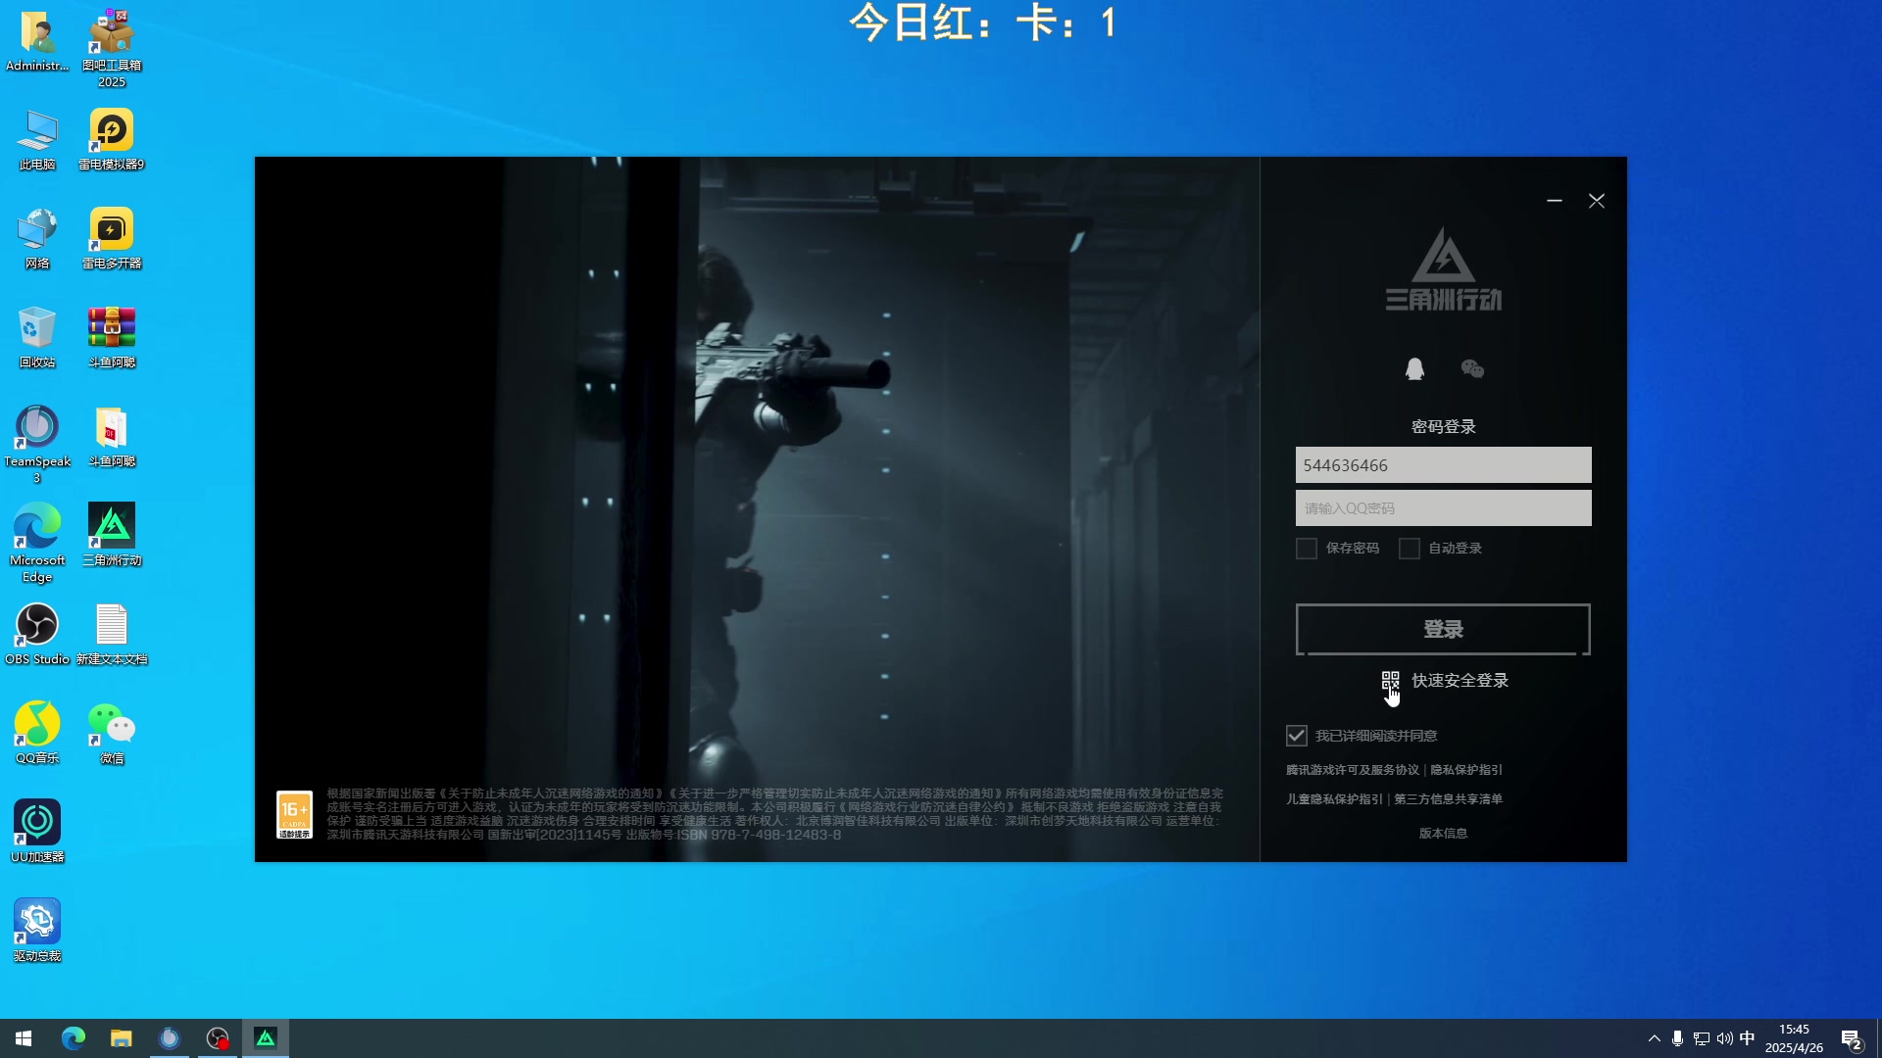Click 三角洲行动 taskbar button
The width and height of the screenshot is (1882, 1058).
click(x=266, y=1038)
